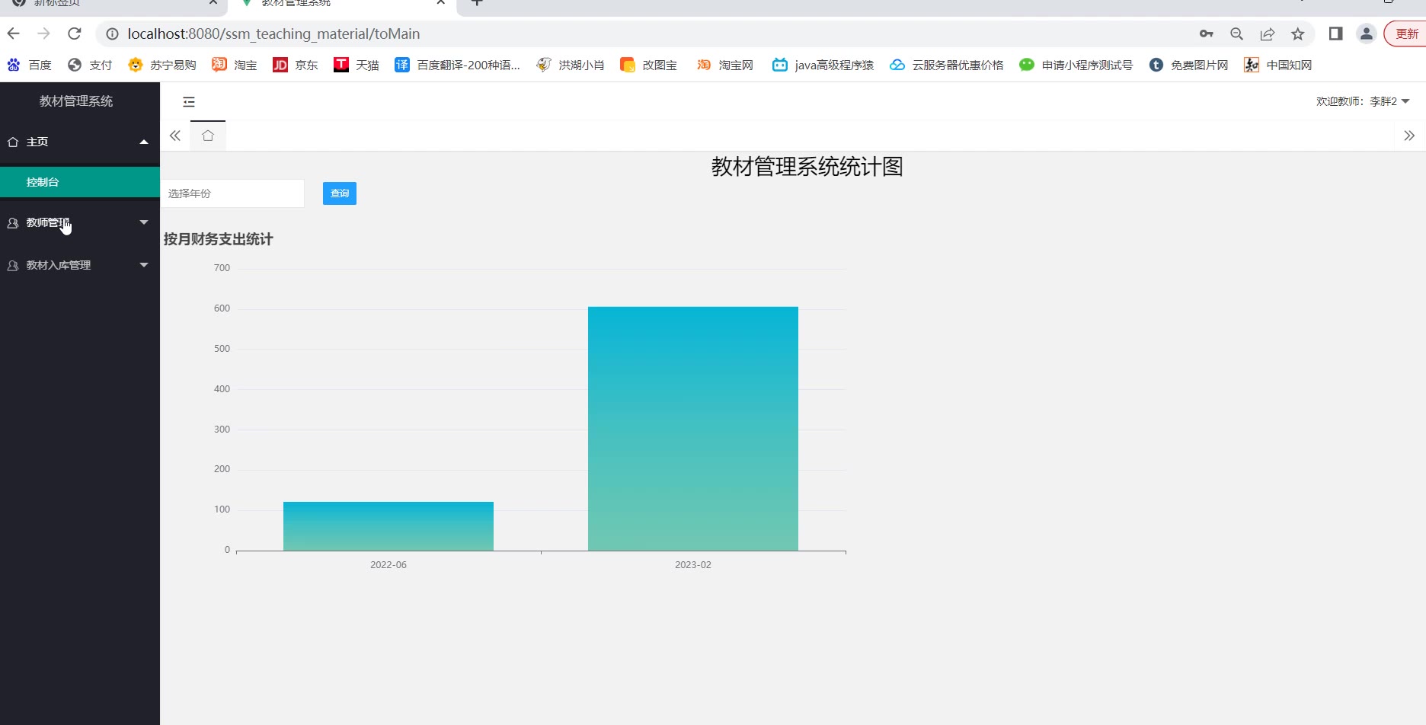Select 控制台 in the sidebar
This screenshot has width=1426, height=725.
tap(43, 182)
